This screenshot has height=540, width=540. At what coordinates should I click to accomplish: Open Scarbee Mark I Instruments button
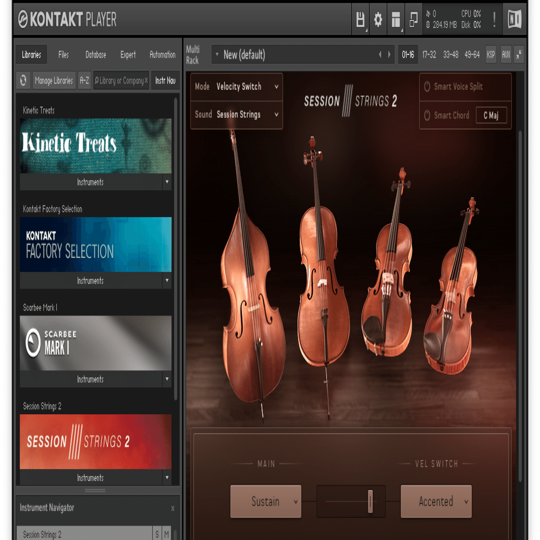click(x=91, y=379)
